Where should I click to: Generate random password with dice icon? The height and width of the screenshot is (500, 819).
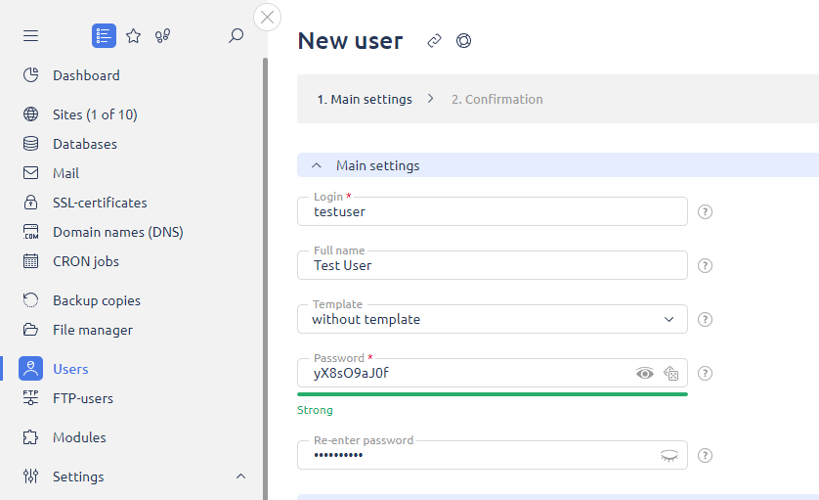[x=670, y=373]
